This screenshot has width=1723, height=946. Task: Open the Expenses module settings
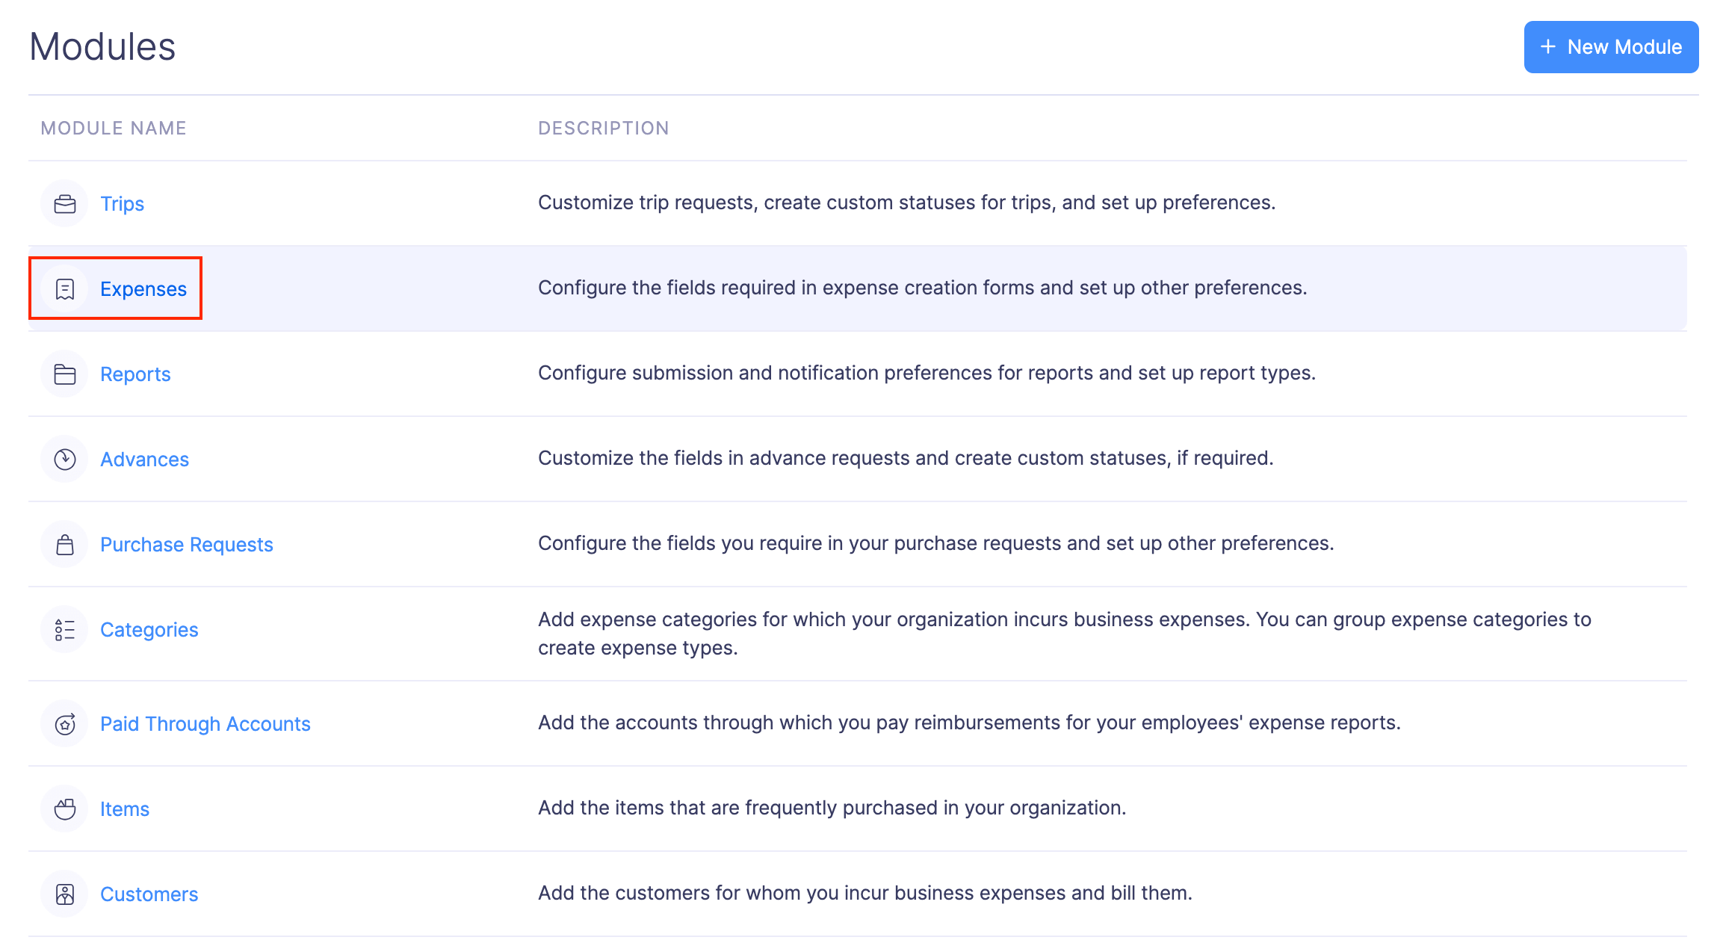[x=144, y=288]
